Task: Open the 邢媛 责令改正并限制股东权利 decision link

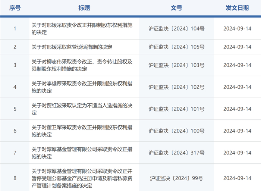Action: coord(82,29)
